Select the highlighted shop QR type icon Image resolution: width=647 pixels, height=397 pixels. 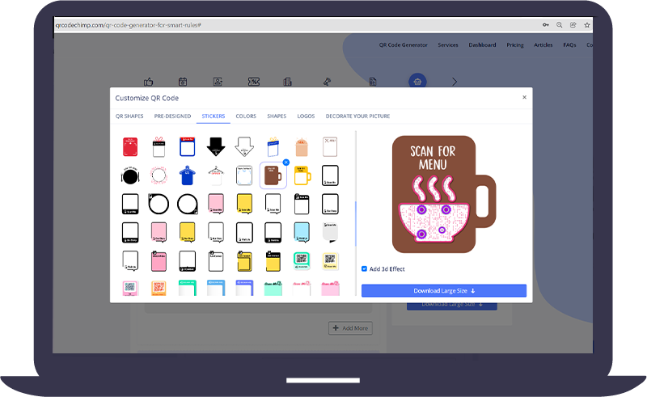point(417,82)
